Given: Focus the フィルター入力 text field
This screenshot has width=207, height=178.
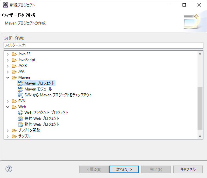Looking at the screenshot, I should (104, 45).
